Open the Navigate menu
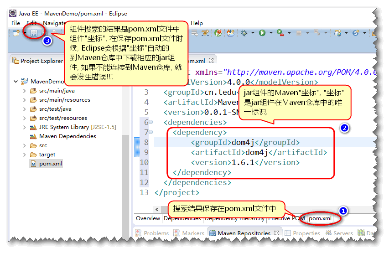 click(54, 23)
